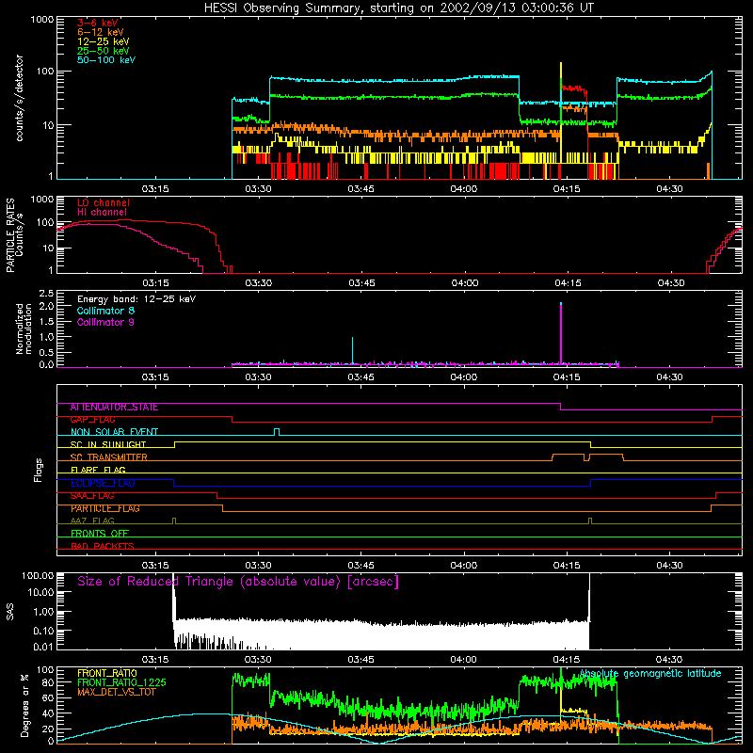This screenshot has width=753, height=753.
Task: Click the vertical Flags axis label
Action: tap(38, 471)
